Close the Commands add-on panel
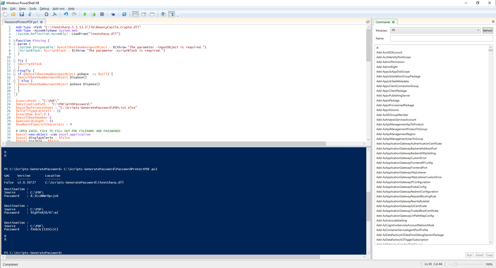The width and height of the screenshot is (496, 268). coord(493,22)
